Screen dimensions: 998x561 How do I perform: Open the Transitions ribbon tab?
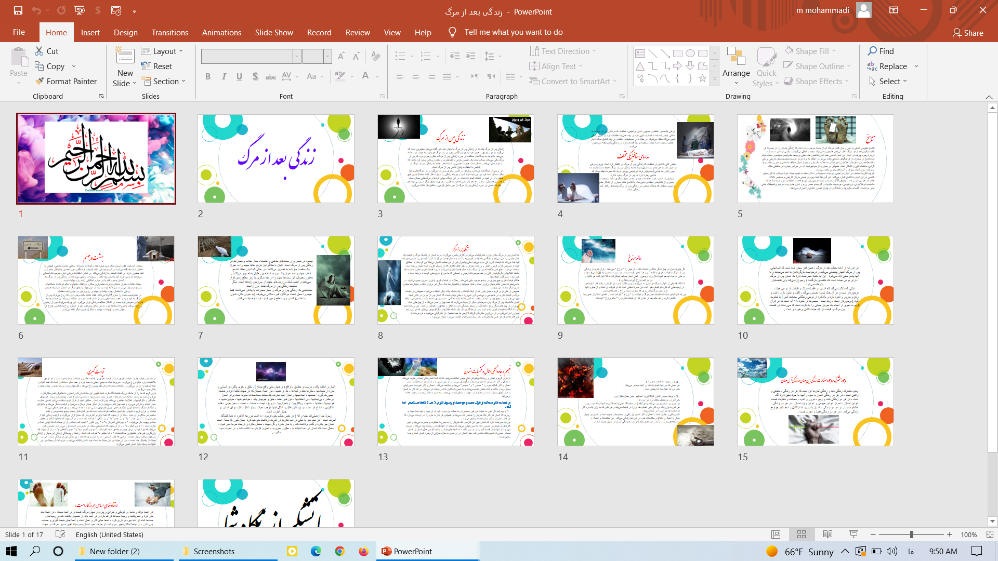coord(169,32)
